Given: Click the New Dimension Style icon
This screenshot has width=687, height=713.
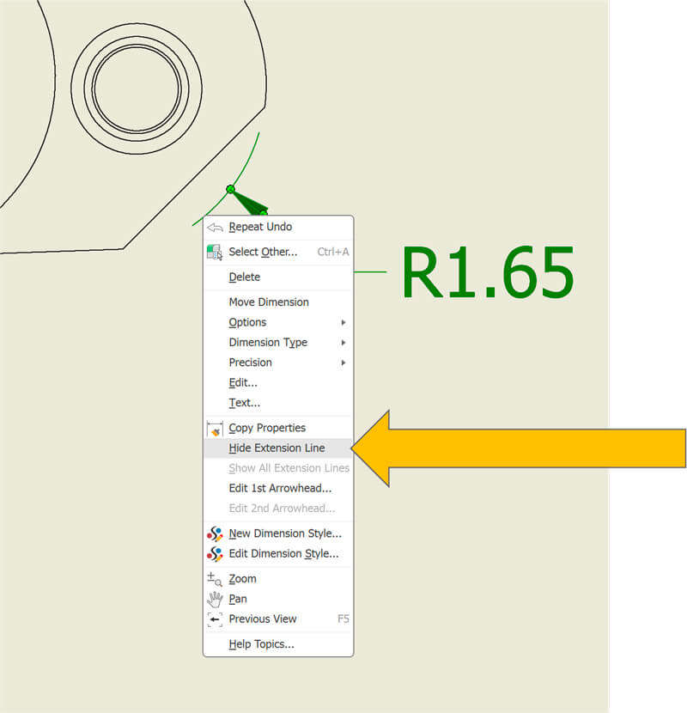Looking at the screenshot, I should point(215,533).
